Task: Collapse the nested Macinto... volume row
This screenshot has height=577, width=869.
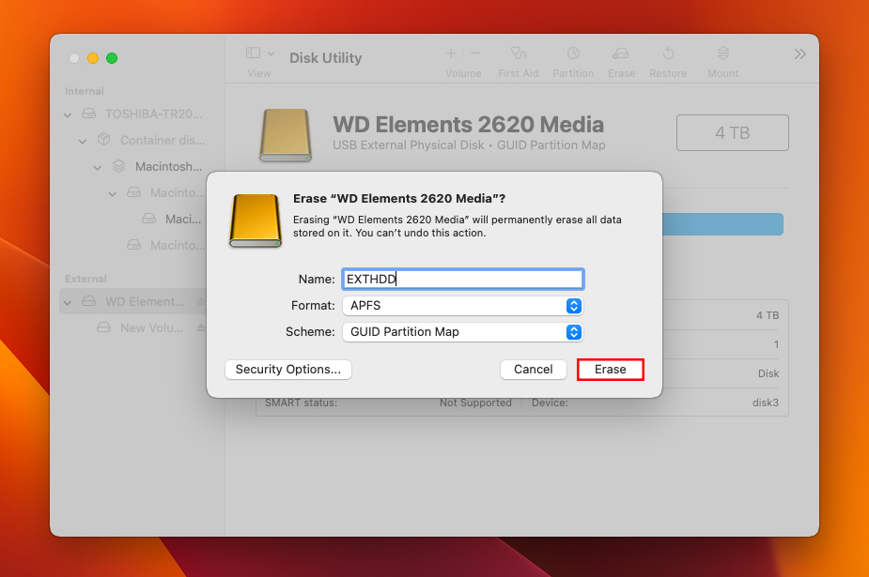Action: tap(113, 193)
